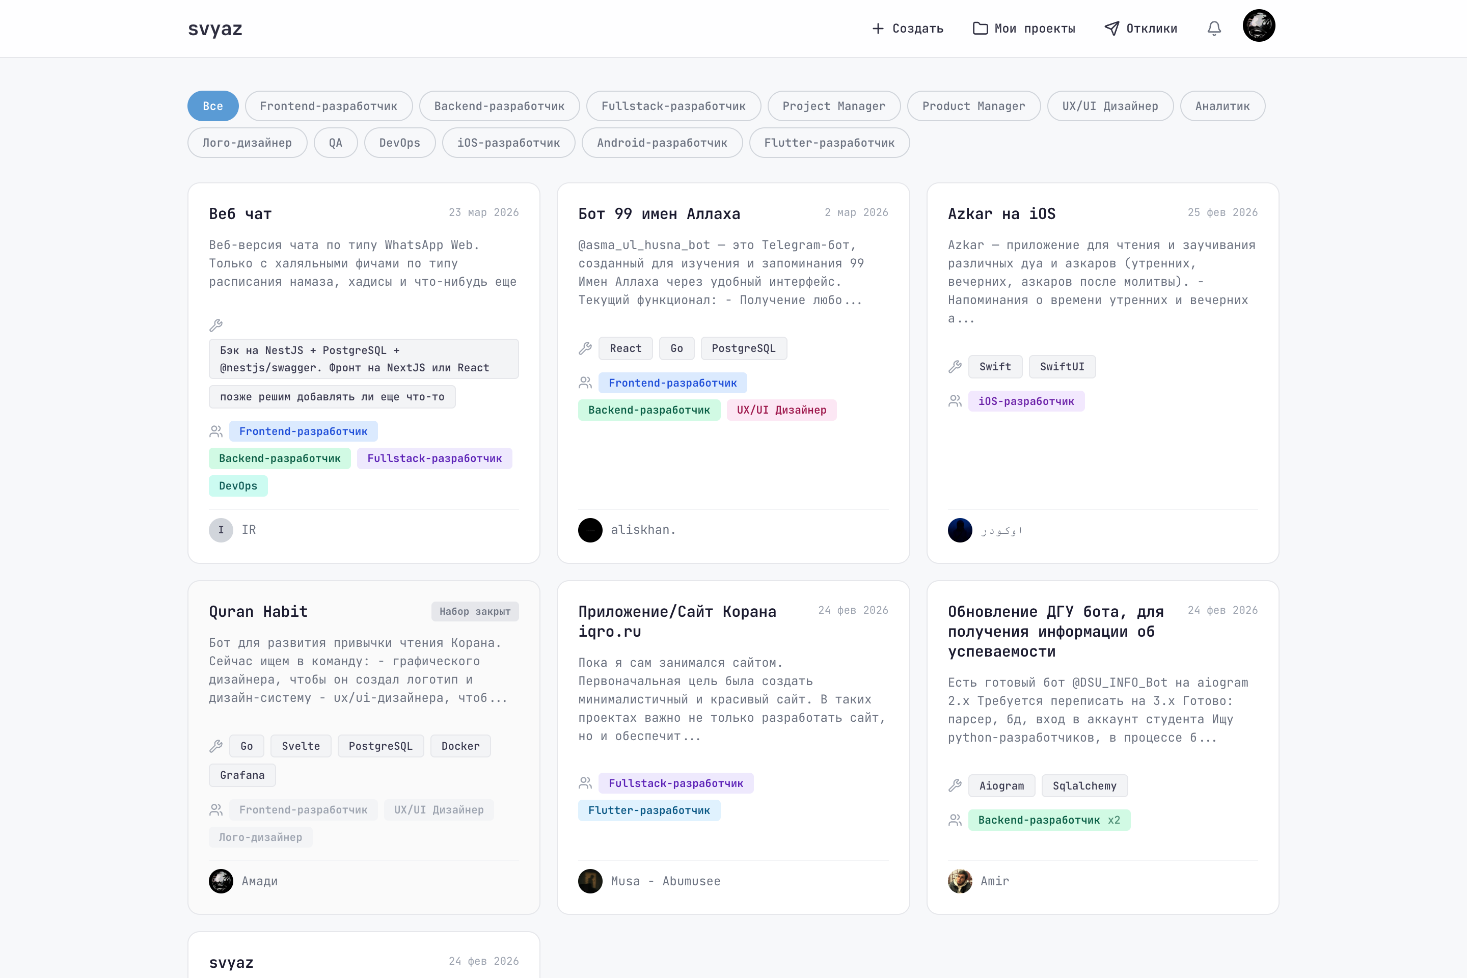
Task: Click the aliskhan. author avatar
Action: pyautogui.click(x=590, y=530)
